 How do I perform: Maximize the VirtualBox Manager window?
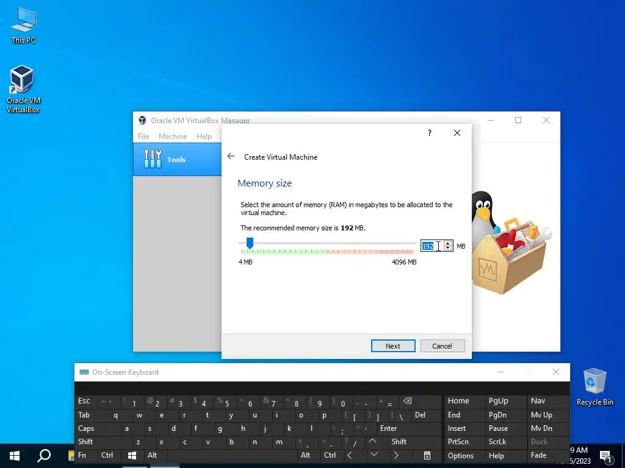[518, 120]
